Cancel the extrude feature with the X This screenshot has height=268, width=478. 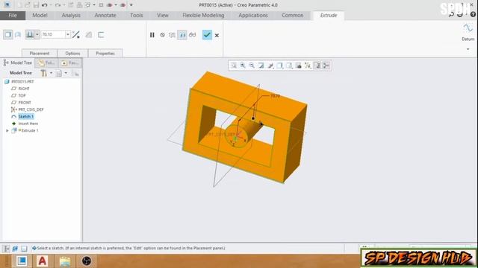217,35
